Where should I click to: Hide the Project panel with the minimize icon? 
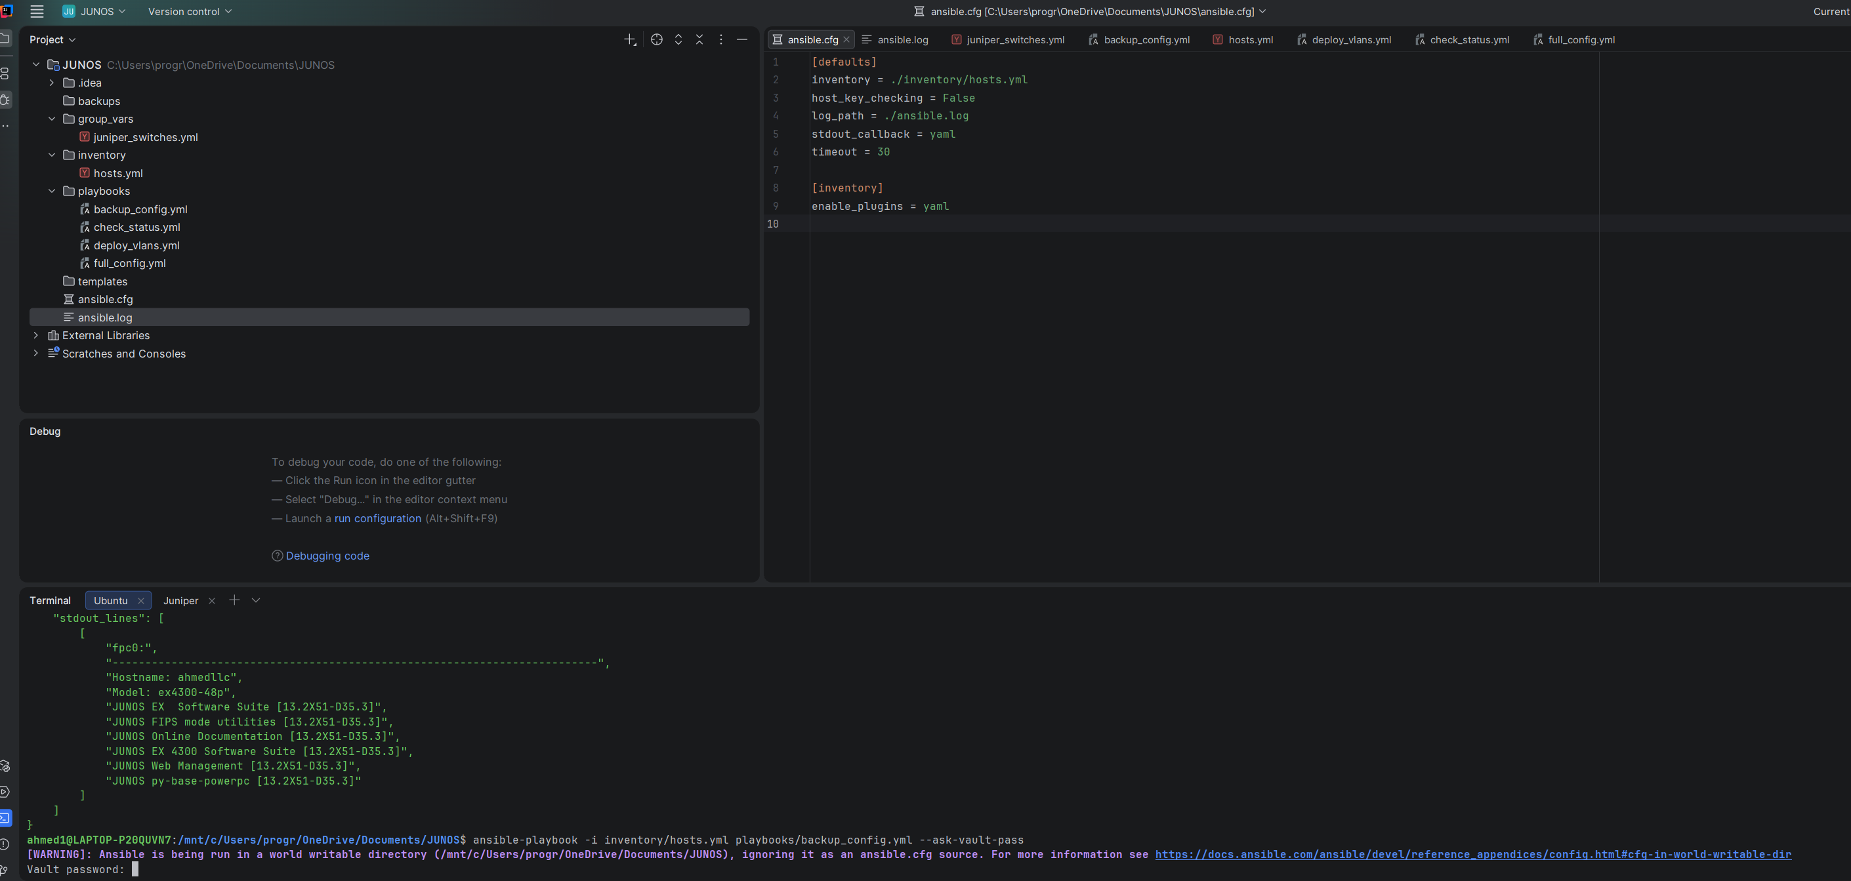point(742,39)
